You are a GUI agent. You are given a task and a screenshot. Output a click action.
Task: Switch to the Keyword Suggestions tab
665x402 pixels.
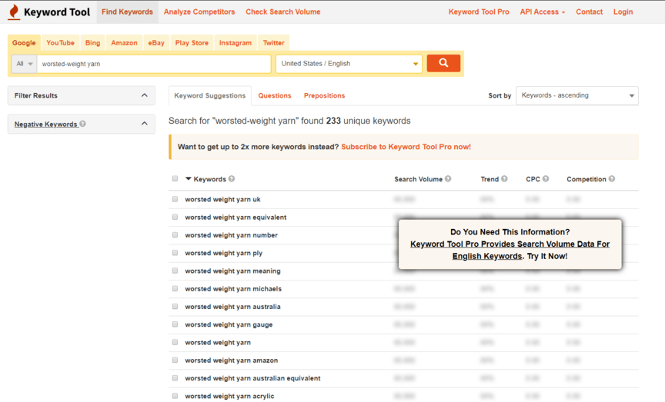[210, 96]
